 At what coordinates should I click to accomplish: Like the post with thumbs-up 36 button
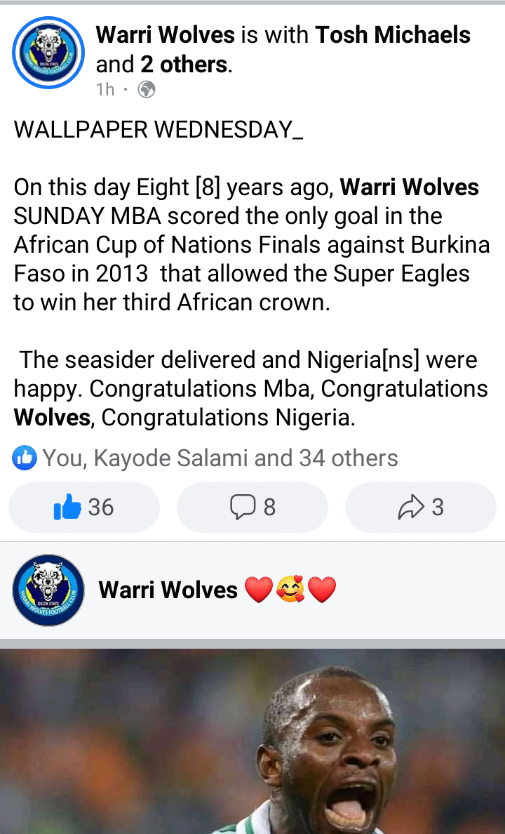[x=84, y=508]
